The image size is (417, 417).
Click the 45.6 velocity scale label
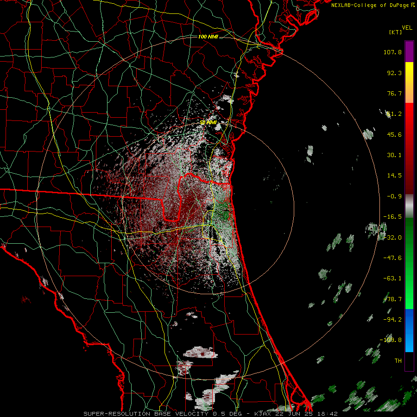point(394,134)
